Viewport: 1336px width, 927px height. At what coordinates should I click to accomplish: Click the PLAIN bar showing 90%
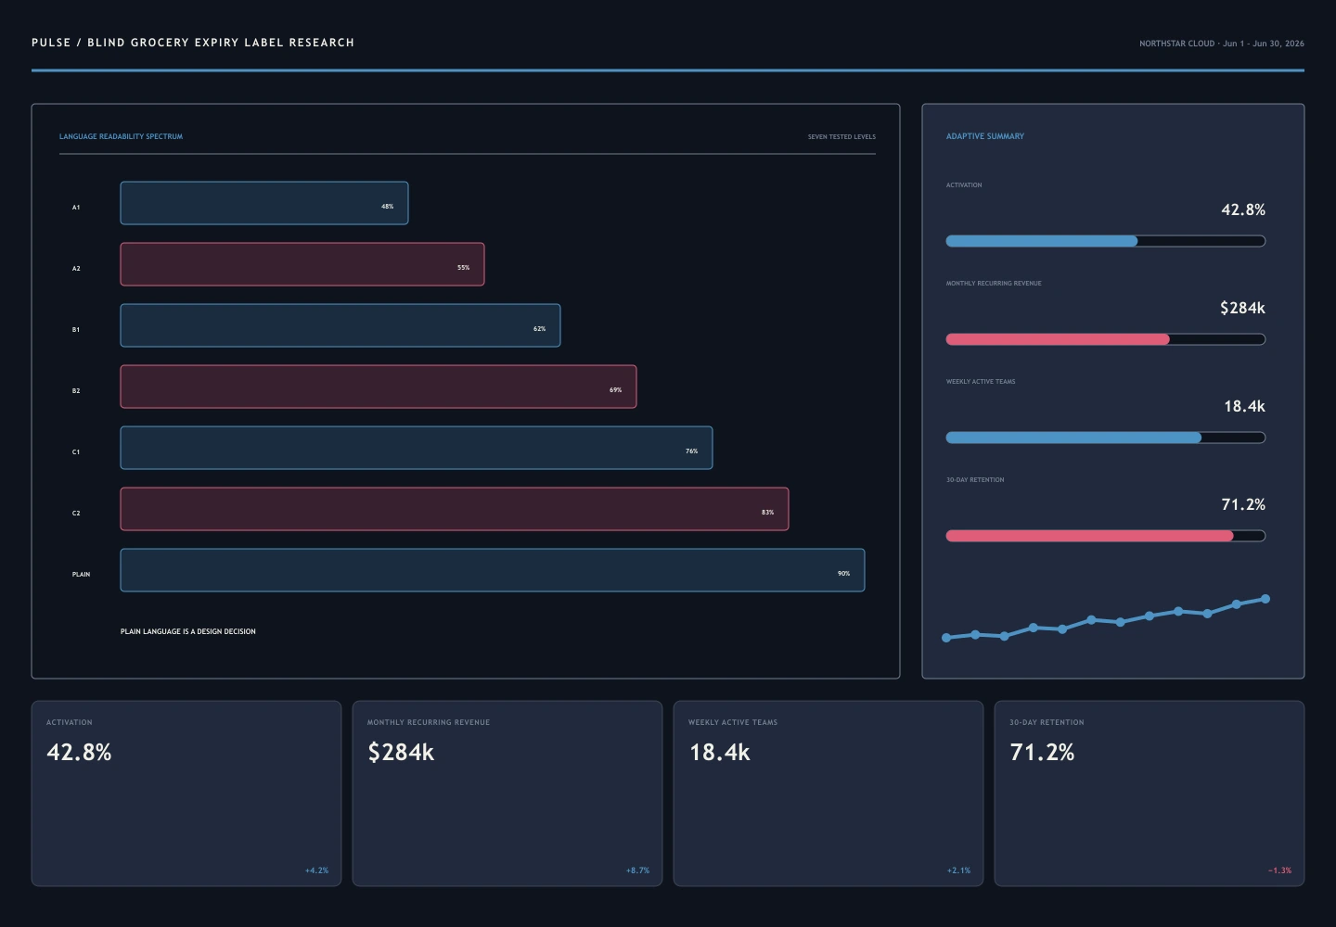click(493, 570)
